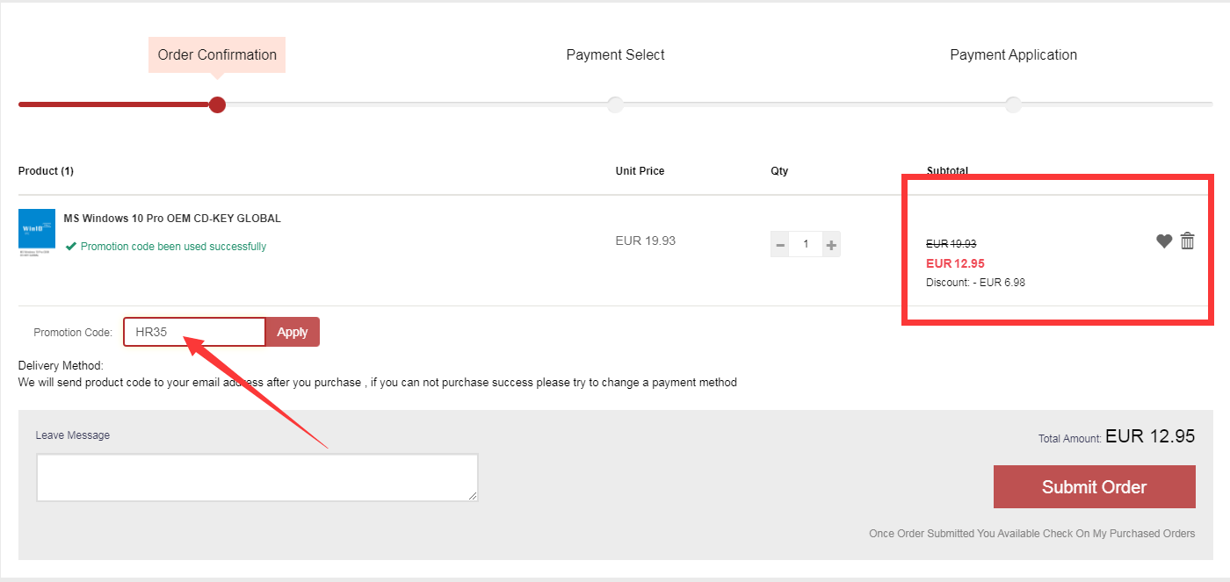The width and height of the screenshot is (1230, 582).
Task: Go to the Payment Select step
Action: tap(615, 54)
